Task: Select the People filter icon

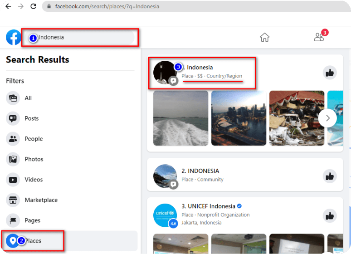Action: click(x=13, y=139)
